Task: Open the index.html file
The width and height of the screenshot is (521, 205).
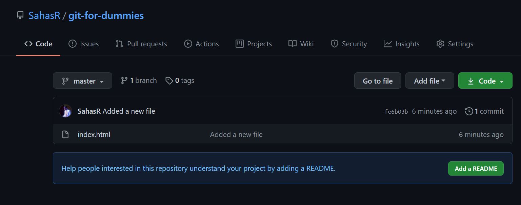Action: 94,135
